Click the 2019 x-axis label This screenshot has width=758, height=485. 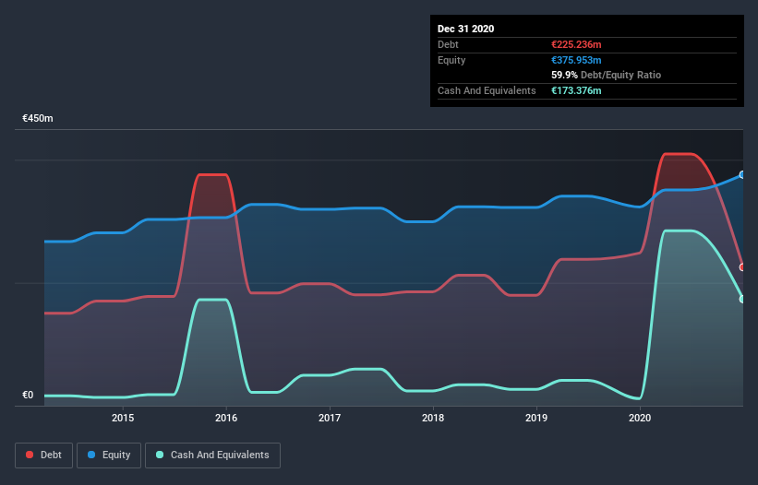click(536, 418)
